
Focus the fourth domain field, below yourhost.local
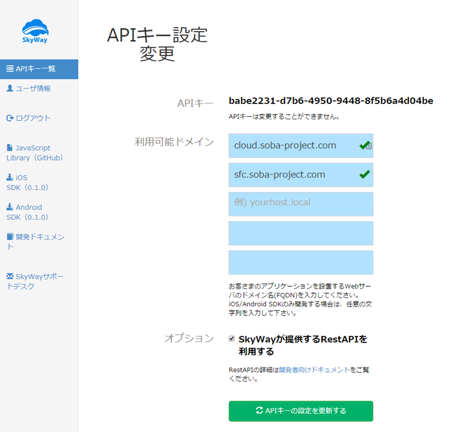[x=300, y=233]
